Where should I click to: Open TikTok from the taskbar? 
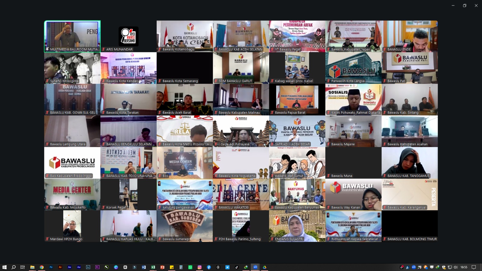[x=237, y=267]
